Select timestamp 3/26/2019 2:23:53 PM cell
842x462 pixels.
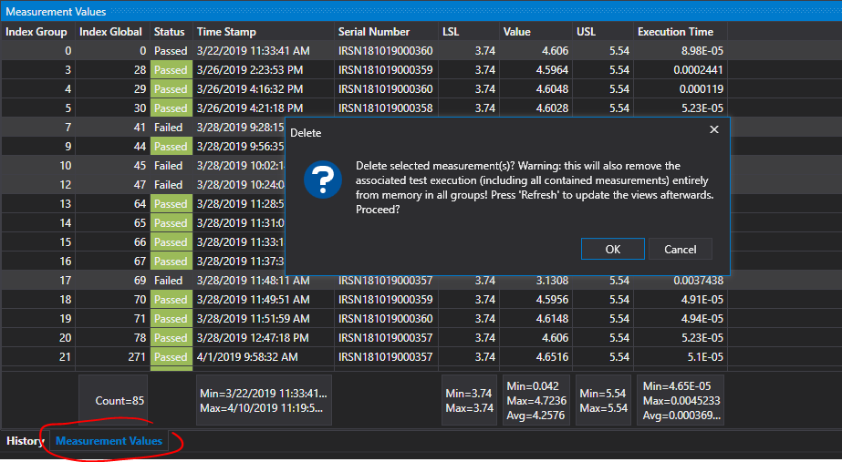[263, 70]
